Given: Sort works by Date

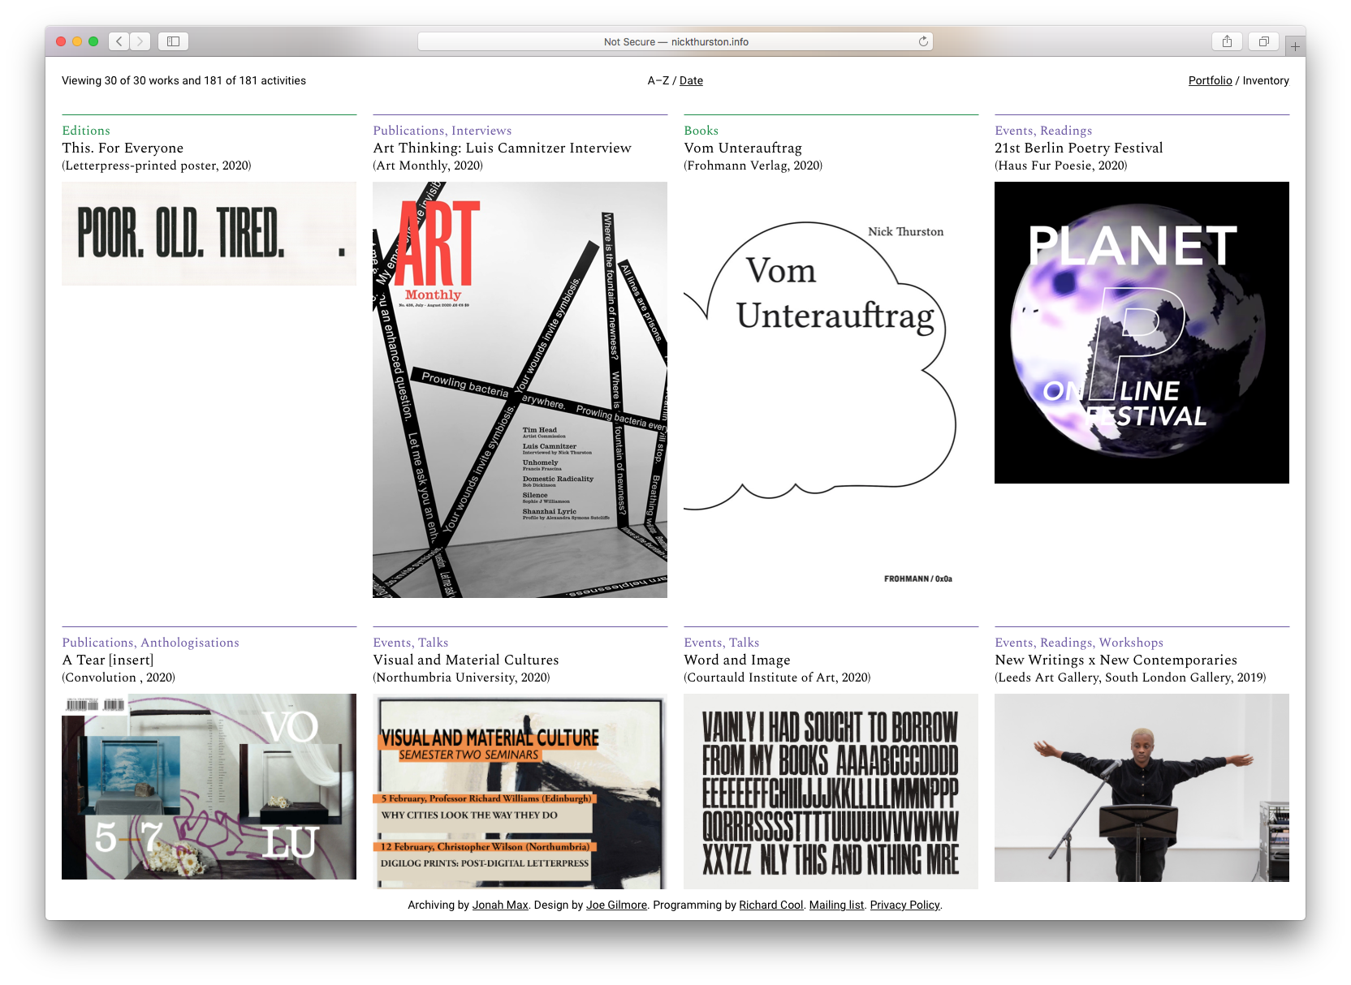Looking at the screenshot, I should [x=691, y=80].
